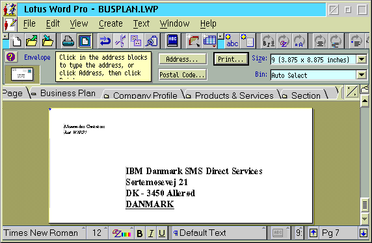372x243 pixels.
Task: Open the File menu
Action: [29, 23]
